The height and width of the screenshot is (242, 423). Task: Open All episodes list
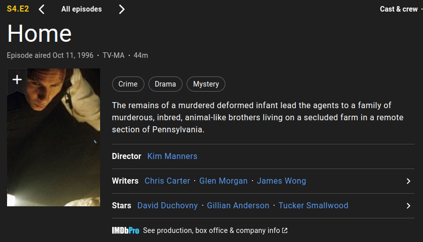point(81,9)
